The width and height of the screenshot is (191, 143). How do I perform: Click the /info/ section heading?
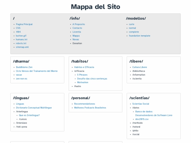pyautogui.click(x=75, y=18)
